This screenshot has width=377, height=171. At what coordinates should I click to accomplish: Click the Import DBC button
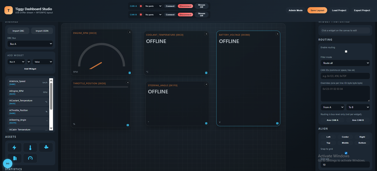click(x=18, y=31)
